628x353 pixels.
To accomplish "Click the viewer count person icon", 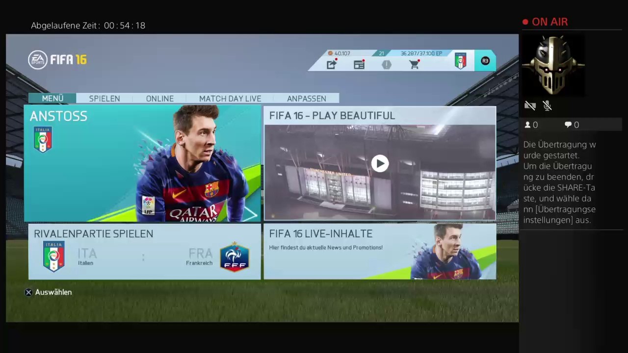I will [x=528, y=125].
